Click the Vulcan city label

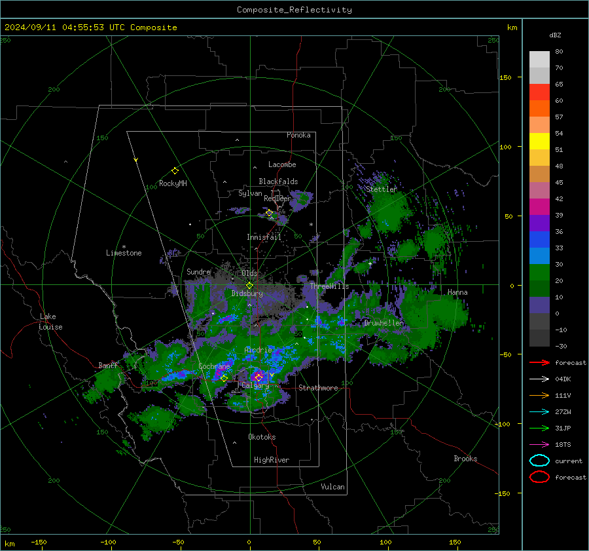pos(333,487)
